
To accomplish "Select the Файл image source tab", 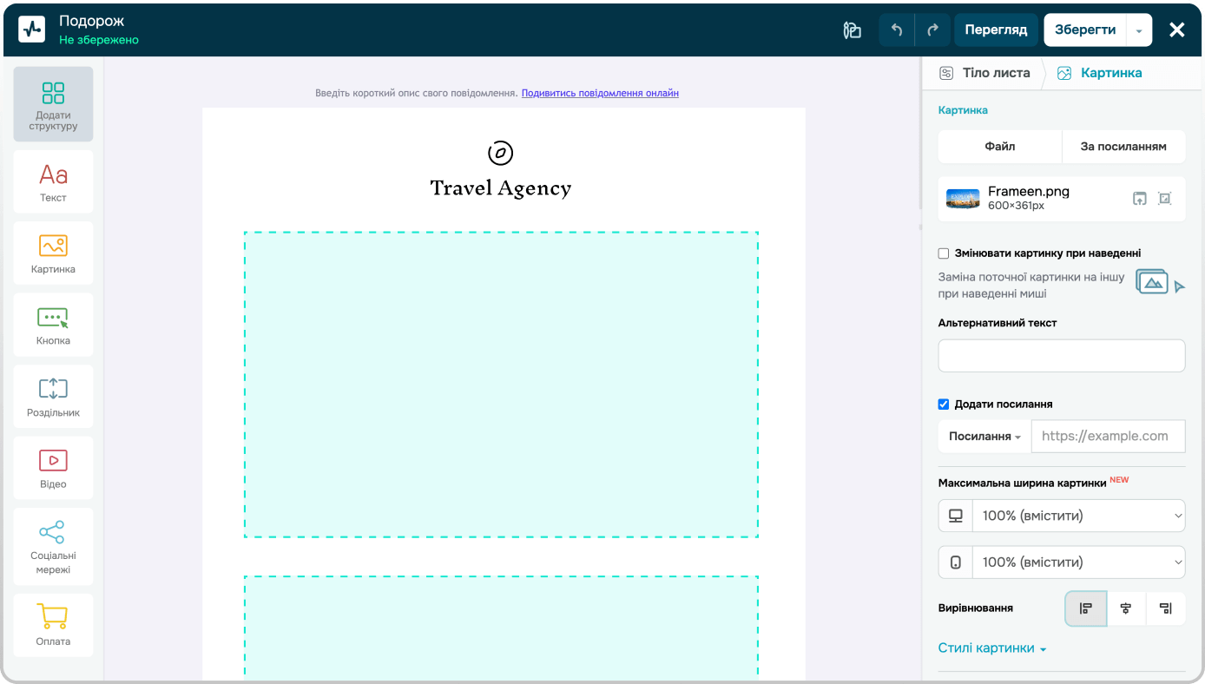I will click(x=1000, y=147).
